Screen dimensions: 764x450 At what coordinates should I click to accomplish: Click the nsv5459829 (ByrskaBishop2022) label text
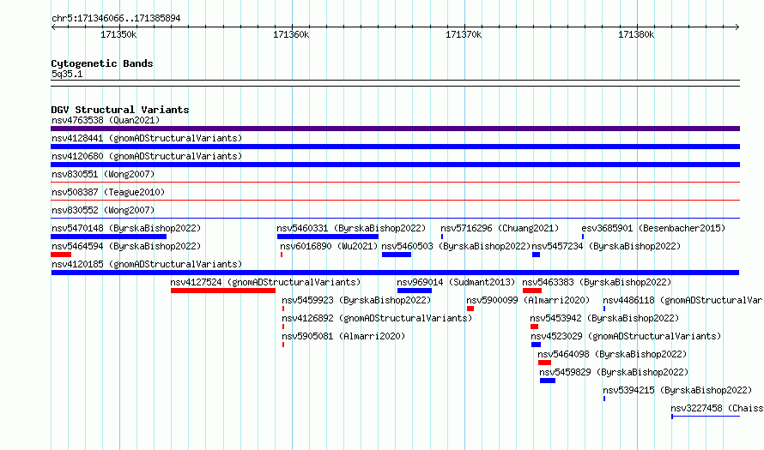point(614,372)
